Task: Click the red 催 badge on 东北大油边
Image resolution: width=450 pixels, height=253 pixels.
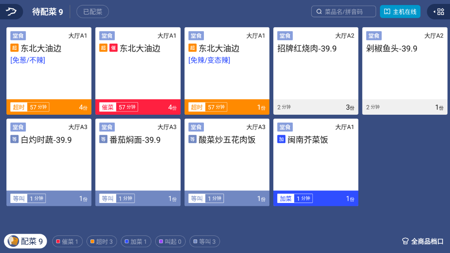Action: click(x=113, y=48)
